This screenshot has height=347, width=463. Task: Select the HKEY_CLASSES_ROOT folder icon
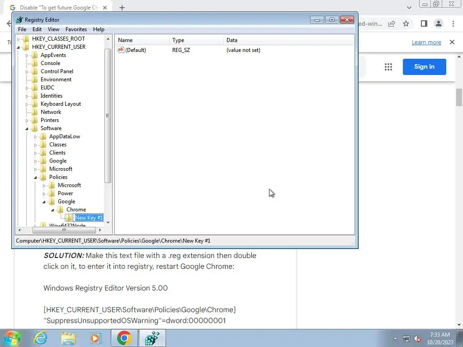pos(26,39)
